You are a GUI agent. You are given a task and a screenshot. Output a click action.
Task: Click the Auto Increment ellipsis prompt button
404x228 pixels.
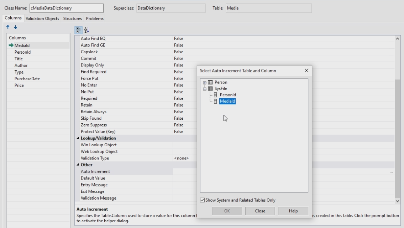(391, 172)
